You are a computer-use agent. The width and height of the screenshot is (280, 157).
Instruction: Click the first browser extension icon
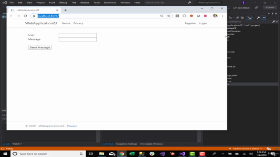[177, 16]
